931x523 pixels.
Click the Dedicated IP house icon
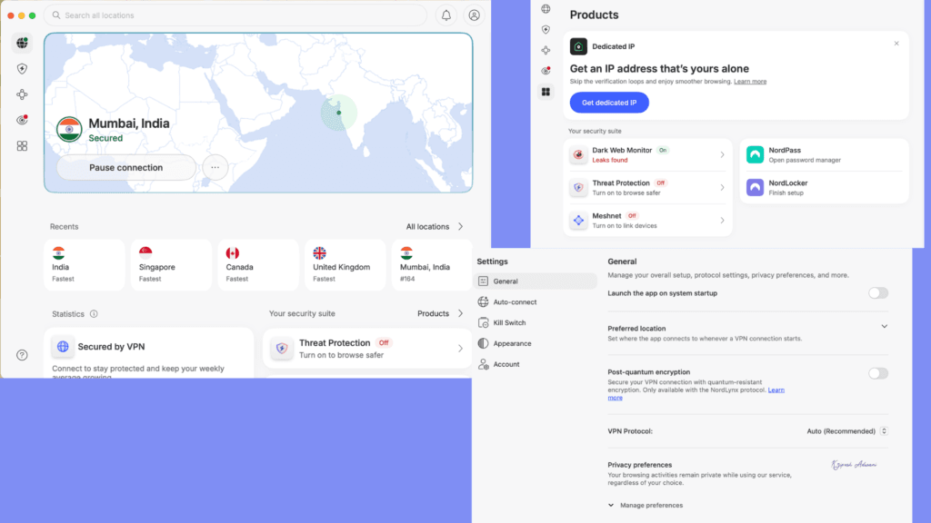(x=578, y=46)
